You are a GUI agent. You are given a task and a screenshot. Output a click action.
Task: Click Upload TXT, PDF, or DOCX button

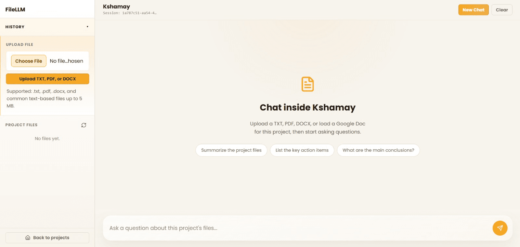tap(47, 79)
